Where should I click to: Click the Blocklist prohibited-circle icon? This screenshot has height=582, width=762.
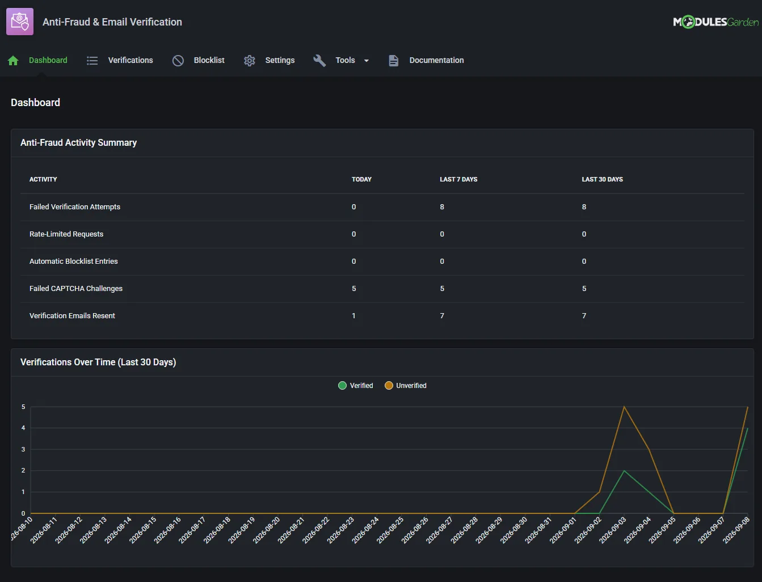(178, 61)
